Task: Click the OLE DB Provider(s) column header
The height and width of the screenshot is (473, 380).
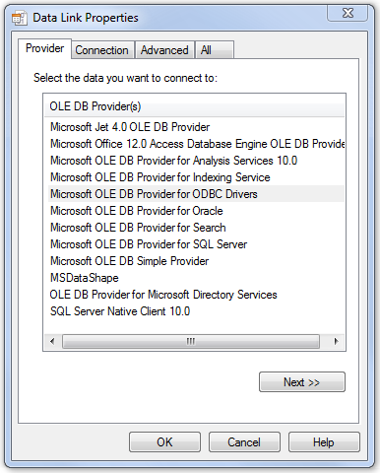Action: tap(194, 106)
